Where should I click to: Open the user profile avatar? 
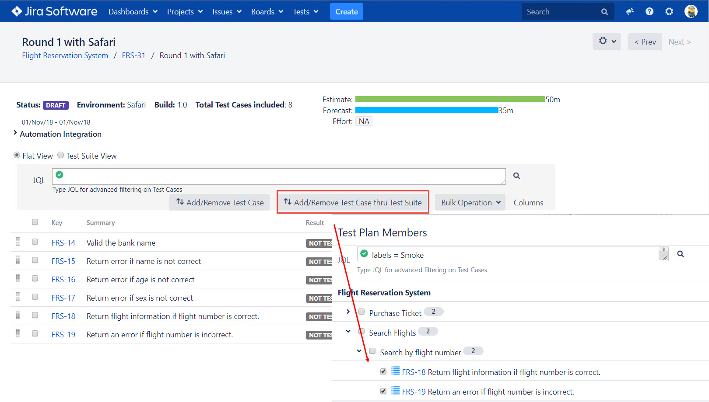point(691,11)
